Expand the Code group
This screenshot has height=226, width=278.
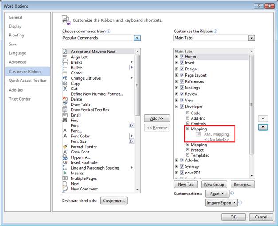188,113
